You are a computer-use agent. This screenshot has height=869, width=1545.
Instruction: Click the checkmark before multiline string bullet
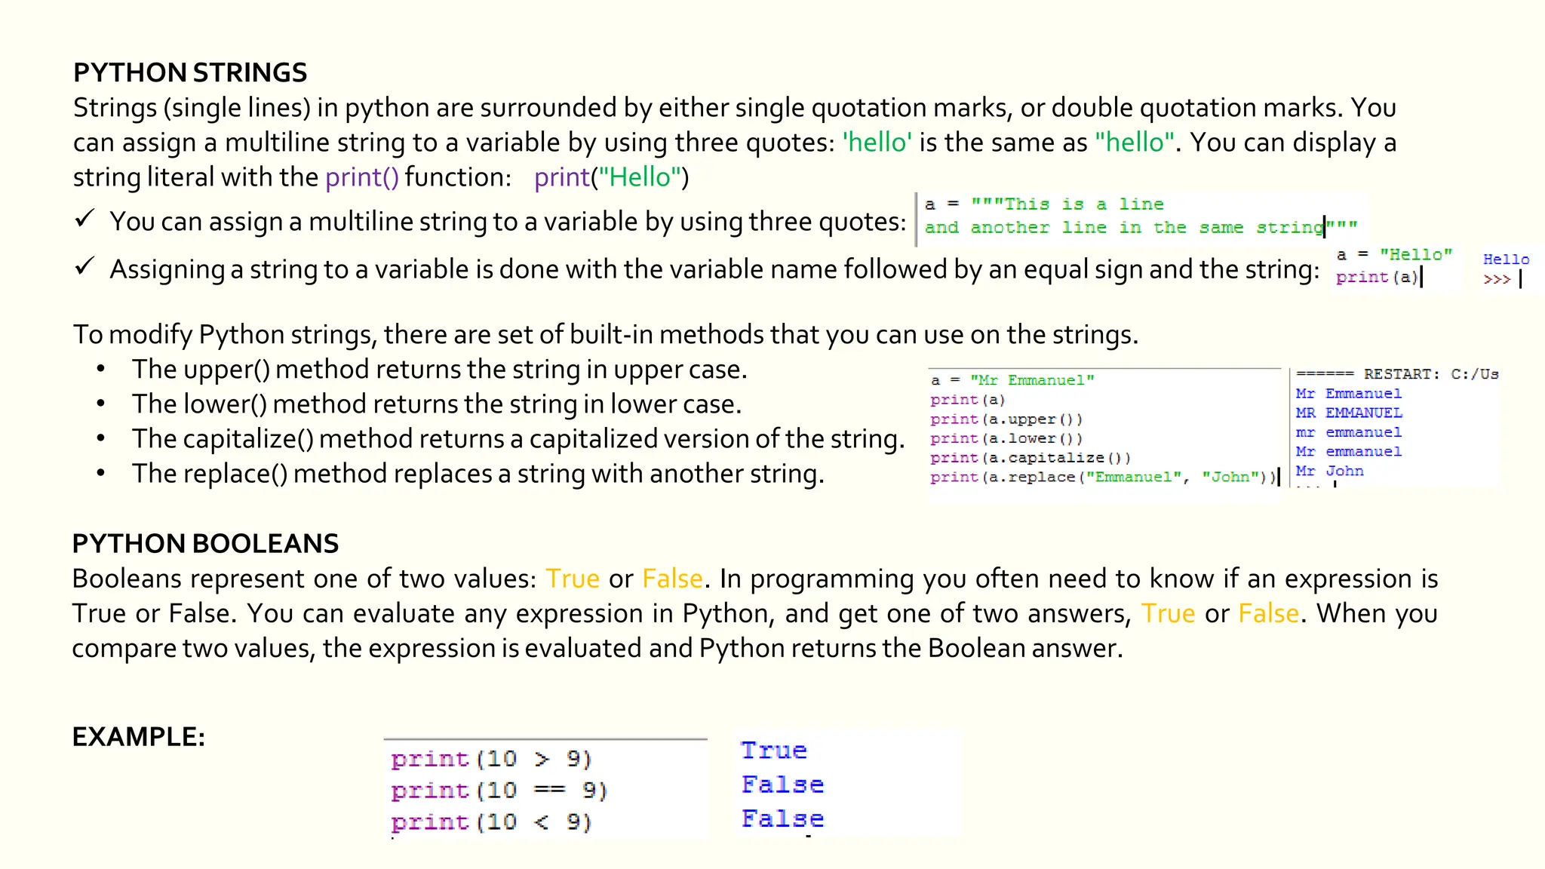point(84,220)
